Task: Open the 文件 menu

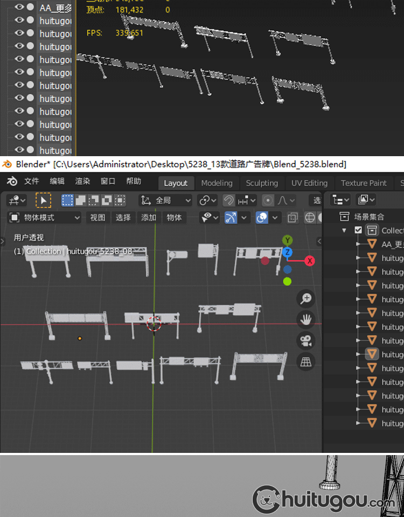Action: [32, 181]
